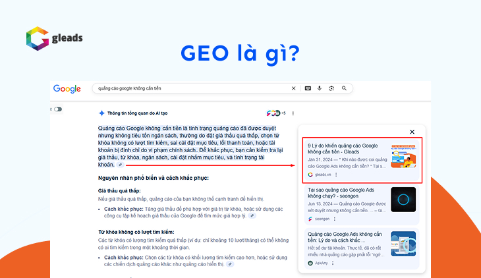The height and width of the screenshot is (278, 481).
Task: Open '9 Lý do khiến quảng cáo Google' result
Action: click(x=343, y=149)
